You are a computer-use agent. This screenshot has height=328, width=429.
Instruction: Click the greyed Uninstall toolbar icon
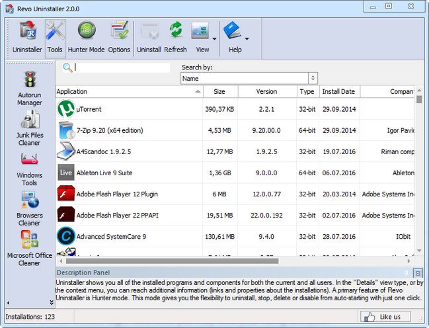pos(149,30)
